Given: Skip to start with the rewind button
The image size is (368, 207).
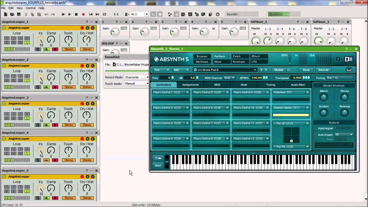Looking at the screenshot, I should [91, 14].
